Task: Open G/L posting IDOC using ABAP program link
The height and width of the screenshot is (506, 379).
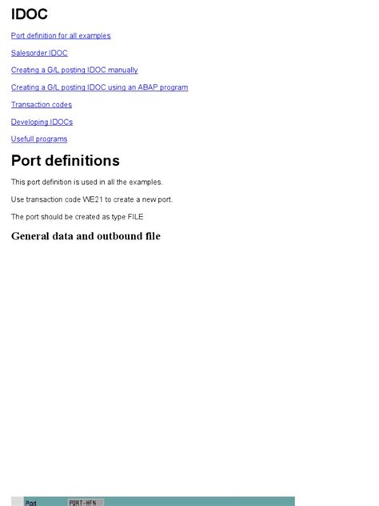Action: click(x=100, y=87)
